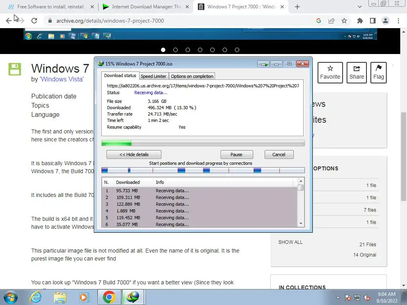This screenshot has height=305, width=407.
Task: Open the Chrome profile avatar
Action: 386,21
